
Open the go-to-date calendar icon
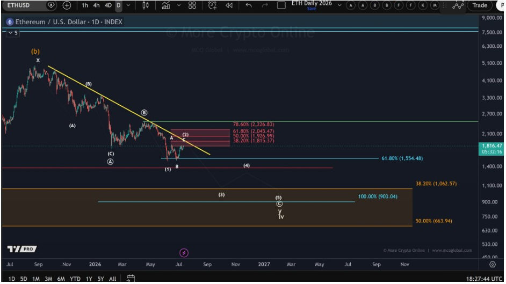pyautogui.click(x=131, y=279)
